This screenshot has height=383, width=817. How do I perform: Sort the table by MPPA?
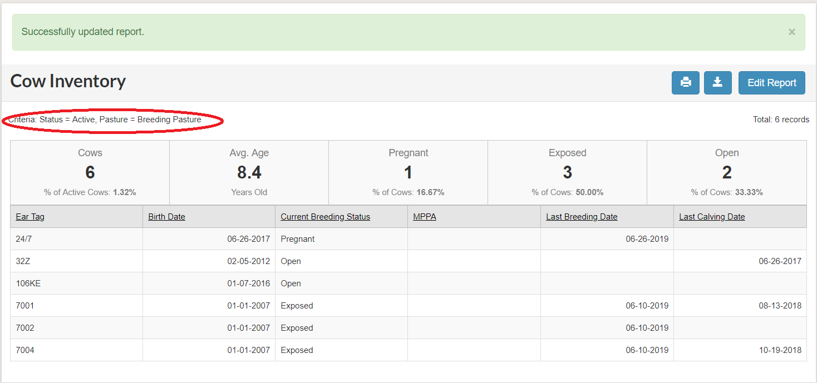(425, 216)
